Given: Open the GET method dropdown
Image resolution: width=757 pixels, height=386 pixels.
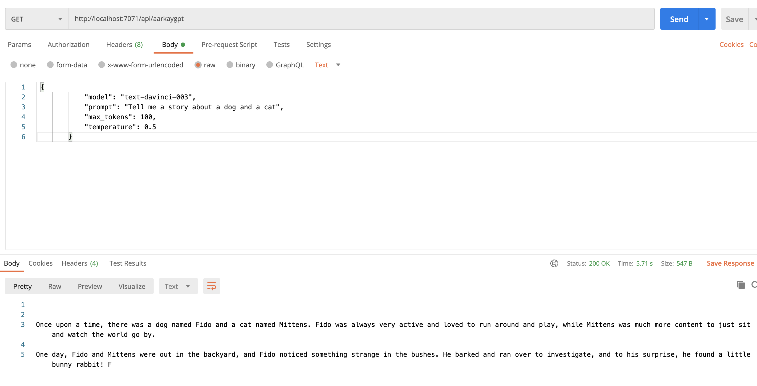Looking at the screenshot, I should [37, 19].
